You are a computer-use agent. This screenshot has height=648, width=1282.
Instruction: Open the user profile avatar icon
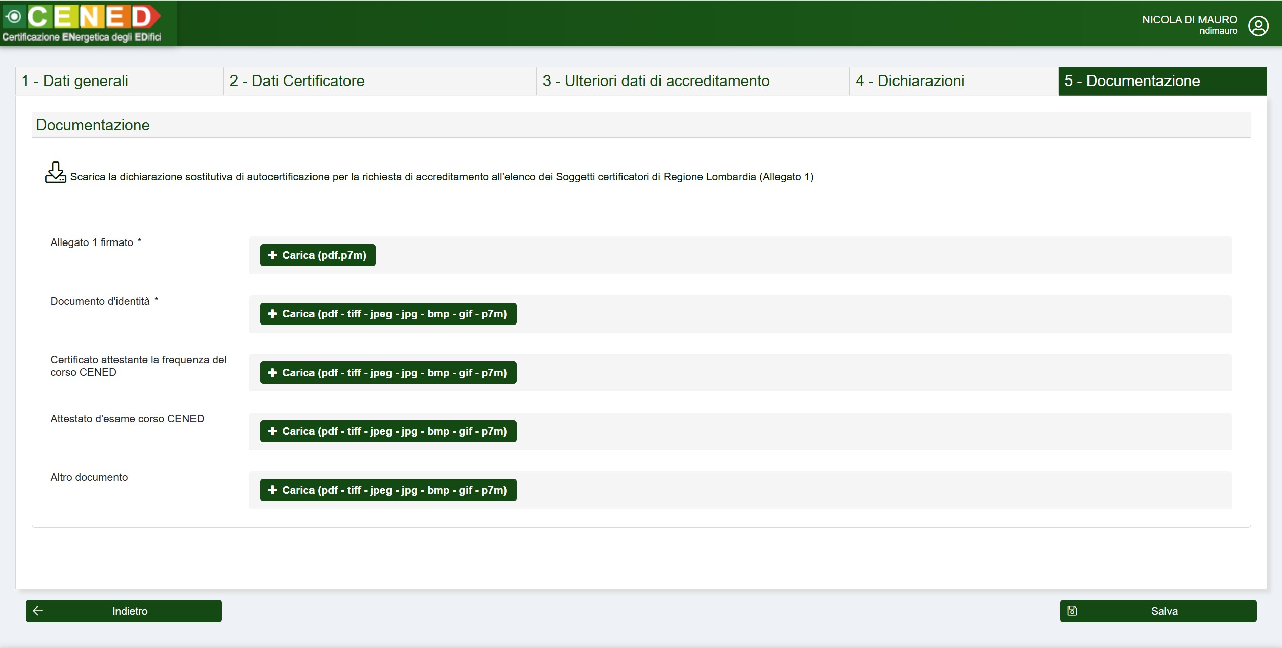1258,26
